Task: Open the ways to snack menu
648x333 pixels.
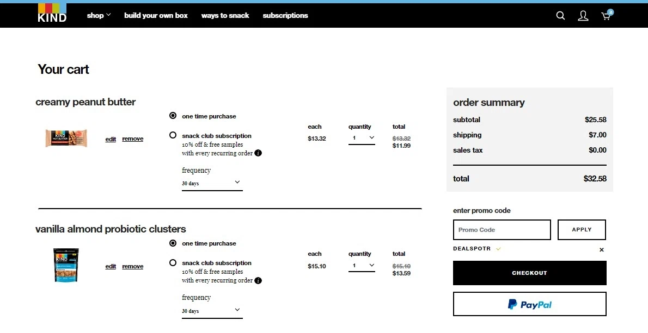Action: [225, 15]
